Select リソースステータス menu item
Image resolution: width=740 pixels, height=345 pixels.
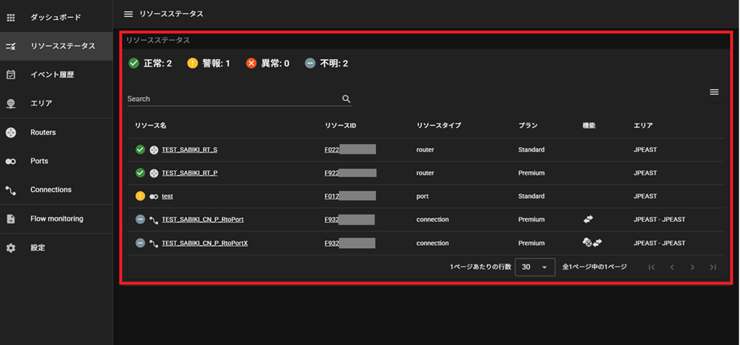[56, 46]
